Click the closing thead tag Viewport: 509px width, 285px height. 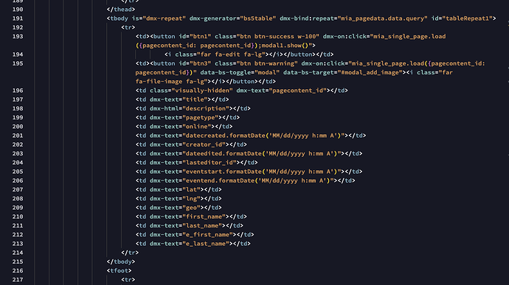[121, 10]
